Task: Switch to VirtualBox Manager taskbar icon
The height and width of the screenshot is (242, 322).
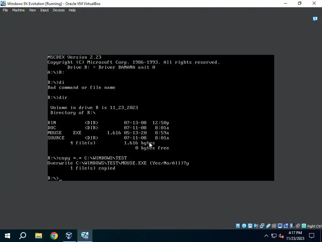Action: 69,236
